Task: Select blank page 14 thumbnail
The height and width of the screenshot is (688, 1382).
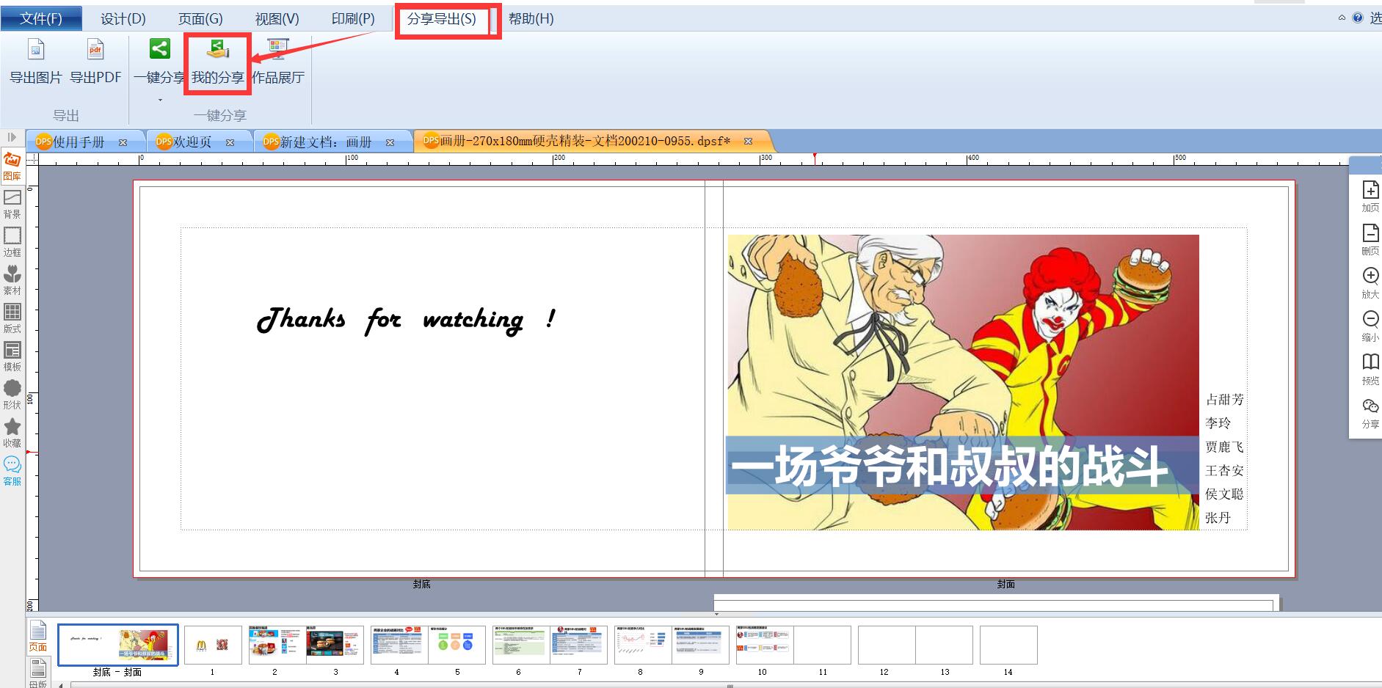Action: [1008, 645]
